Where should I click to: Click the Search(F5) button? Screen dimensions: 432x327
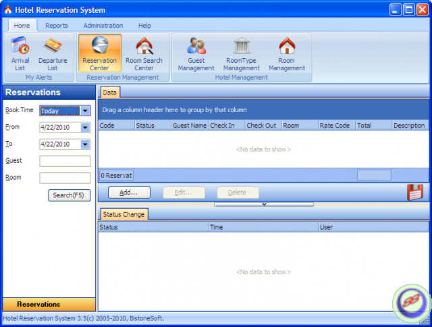coord(69,195)
